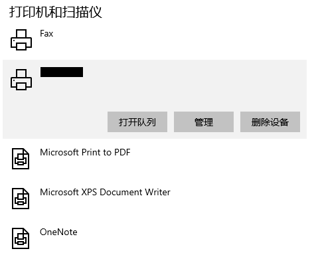This screenshot has width=318, height=261.
Task: Click the gray space left of 打开队列
Action: (x=55, y=122)
